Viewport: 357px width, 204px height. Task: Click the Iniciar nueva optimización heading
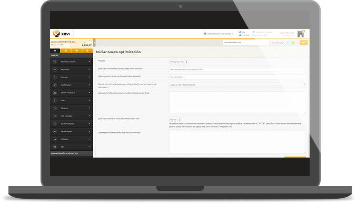(x=118, y=52)
